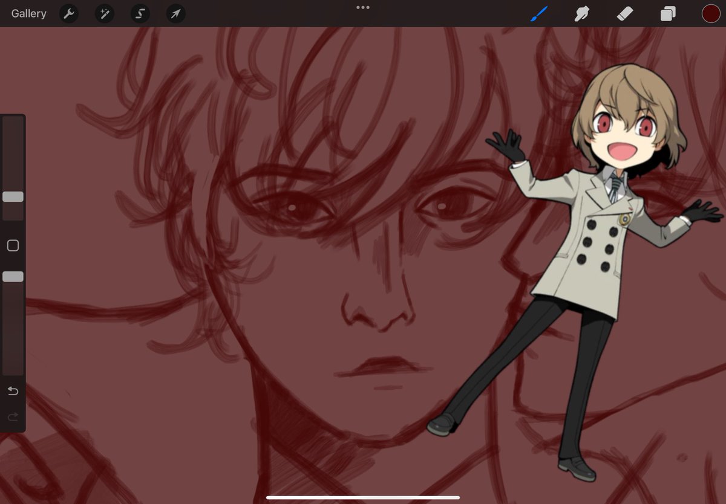726x504 pixels.
Task: Tap the square modify button on sidebar
Action: click(x=13, y=245)
